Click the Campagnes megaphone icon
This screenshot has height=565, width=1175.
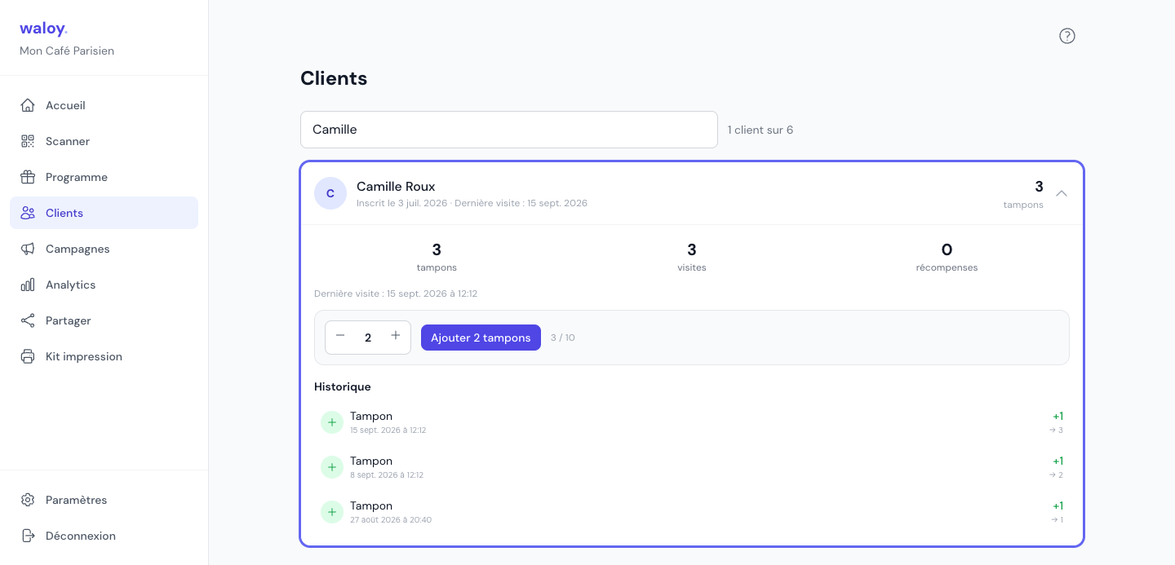coord(28,249)
